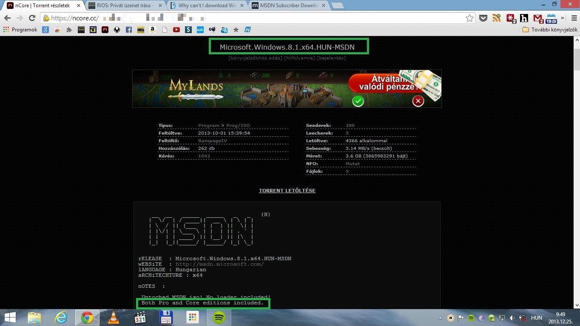Screen dimensions: 580x326
Task: Click the könyvjelzőkhöz adás link
Action: pyautogui.click(x=256, y=58)
